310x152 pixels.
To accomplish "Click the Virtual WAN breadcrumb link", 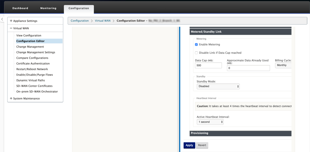I will coord(102,21).
